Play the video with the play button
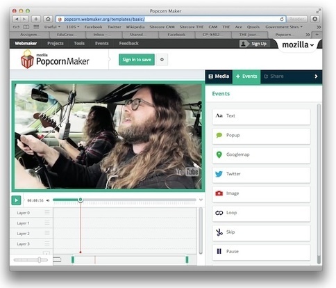The height and width of the screenshot is (288, 336). [x=16, y=200]
